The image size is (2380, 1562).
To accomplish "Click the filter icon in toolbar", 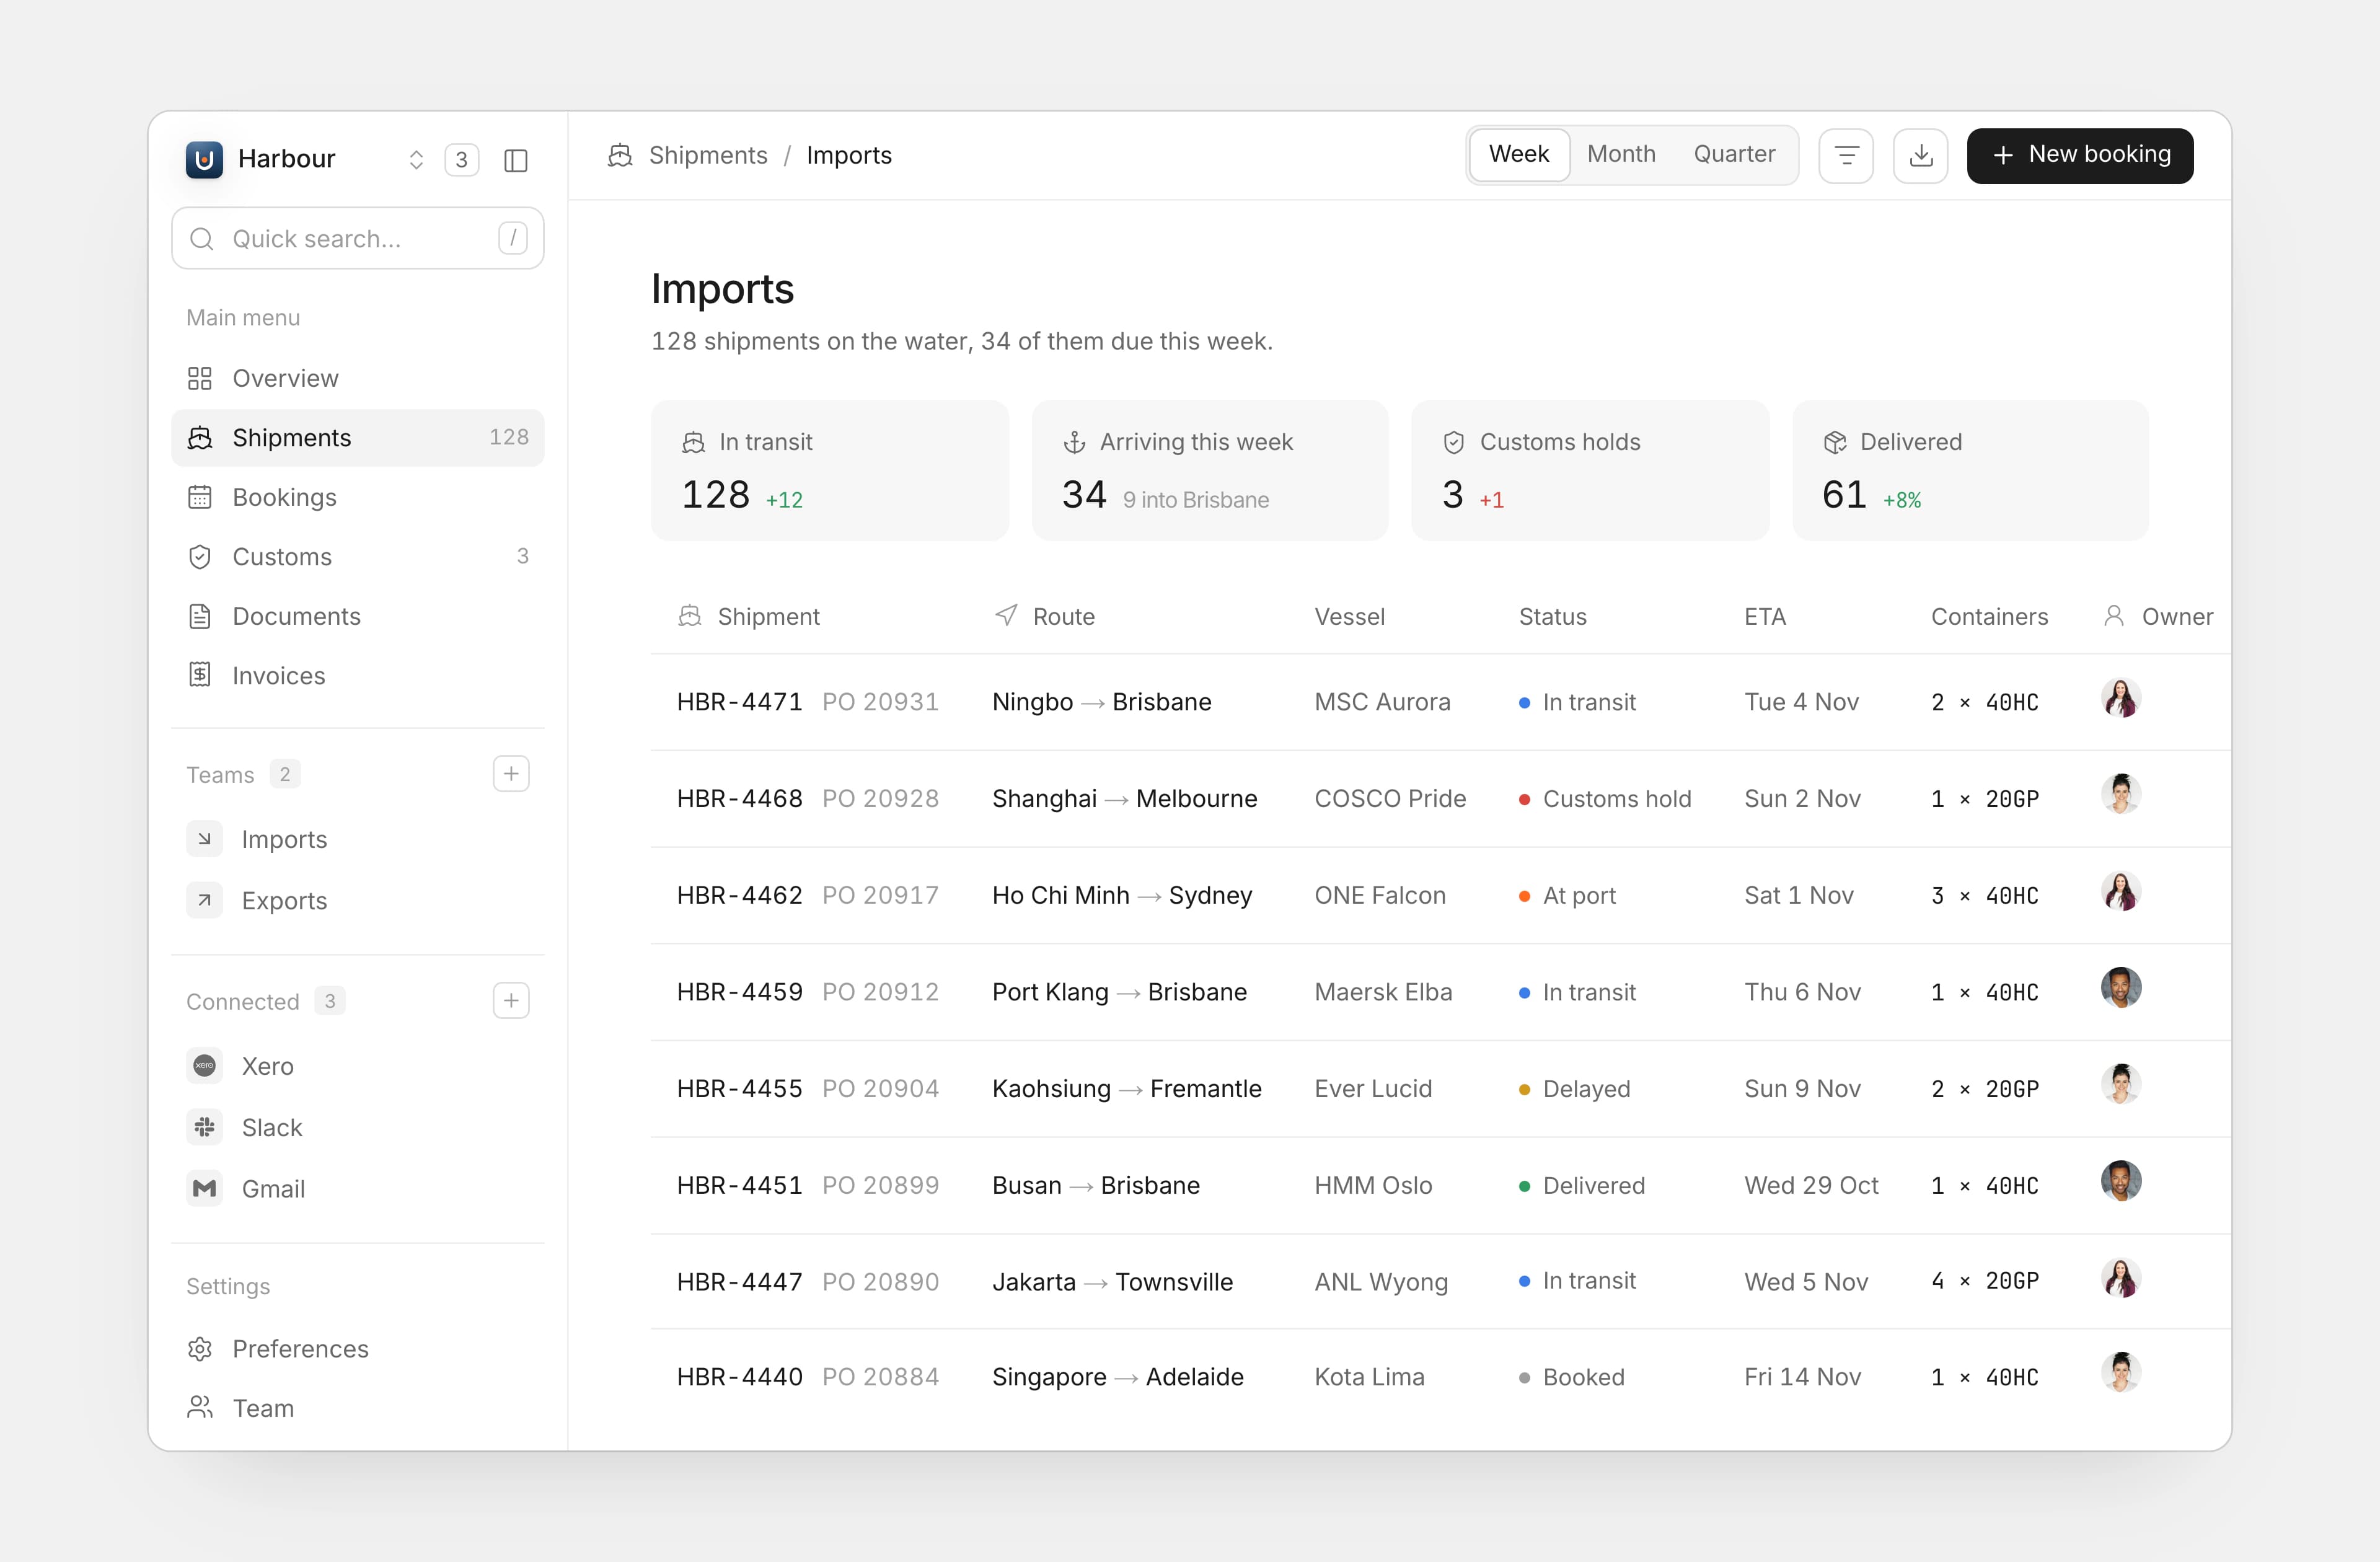I will (1846, 156).
